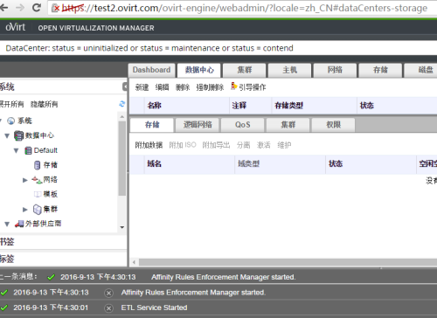Open the 标签 tags panel
The height and width of the screenshot is (318, 437).
pos(63,259)
